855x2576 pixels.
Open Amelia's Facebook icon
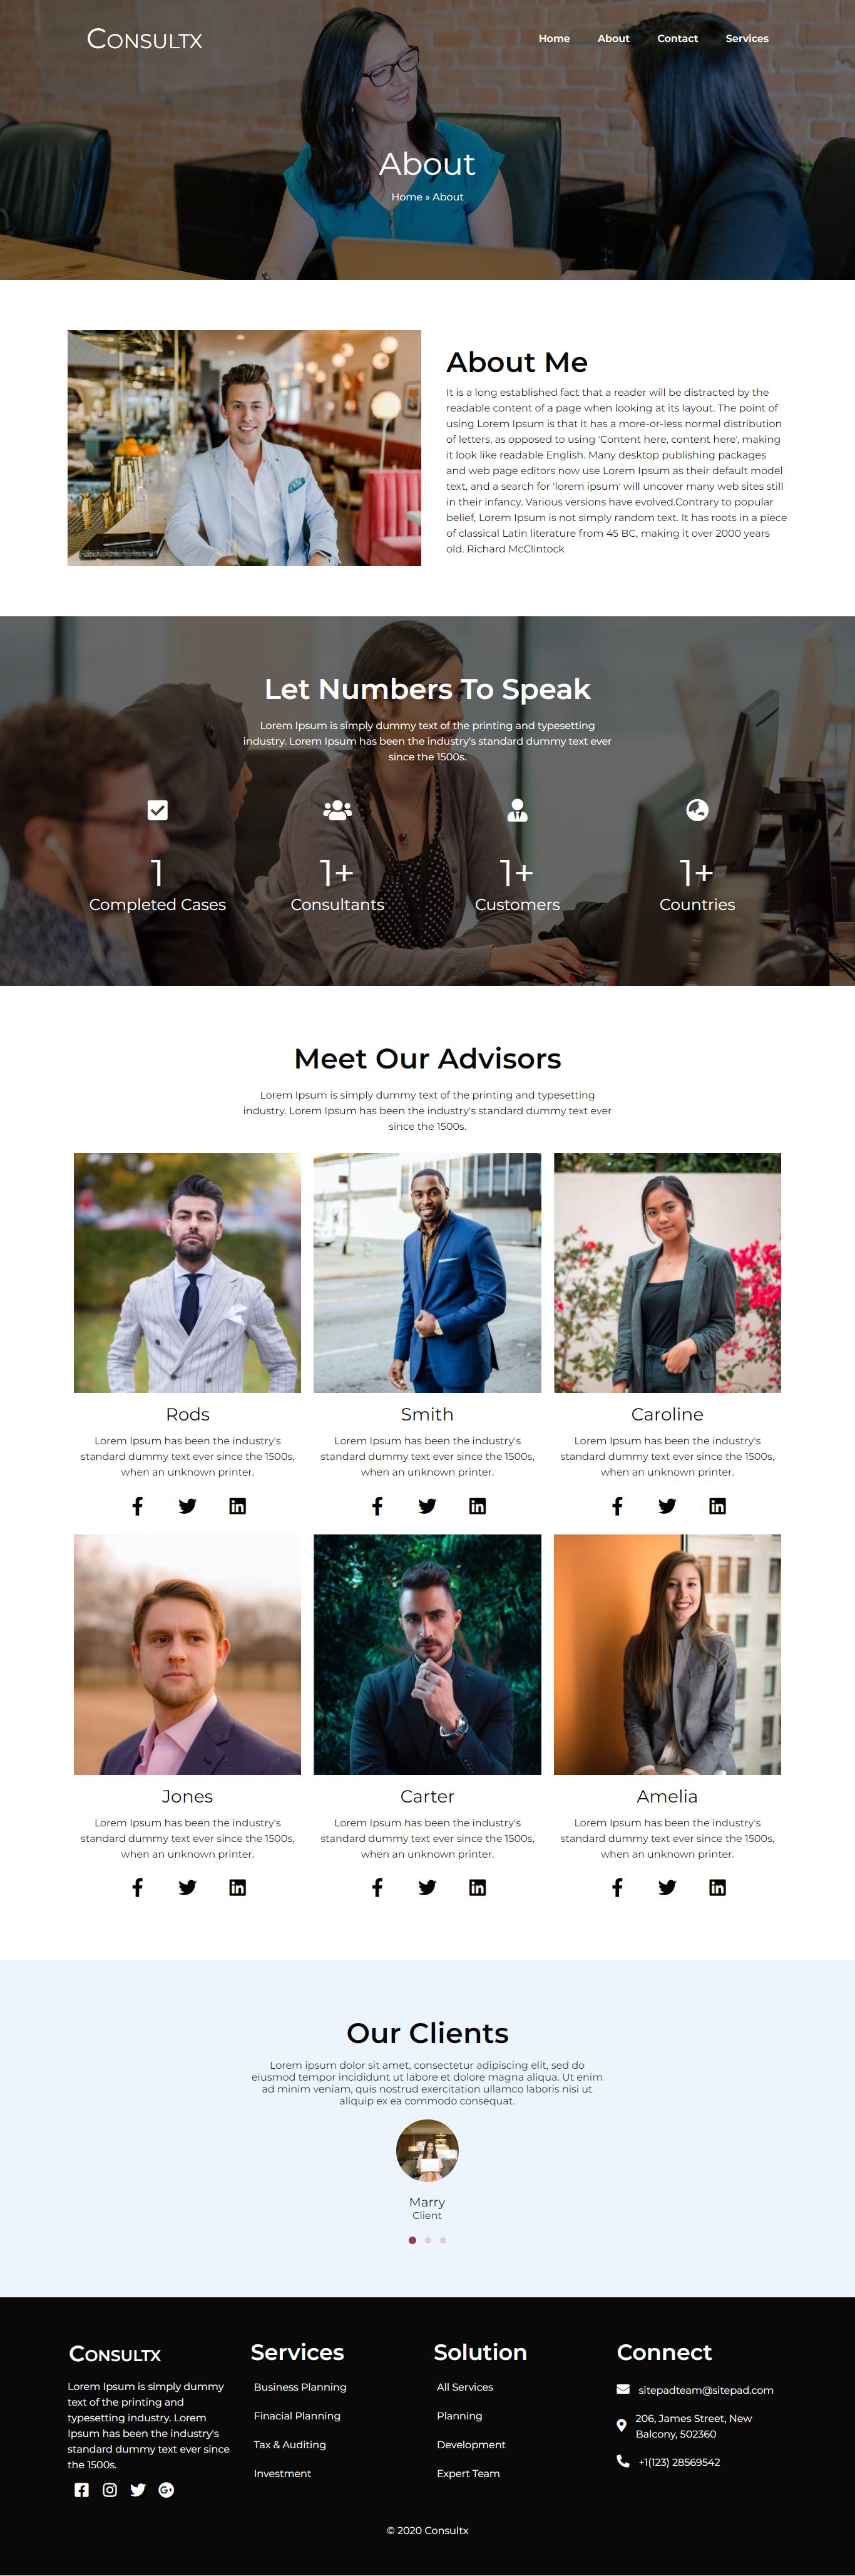pyautogui.click(x=617, y=1887)
